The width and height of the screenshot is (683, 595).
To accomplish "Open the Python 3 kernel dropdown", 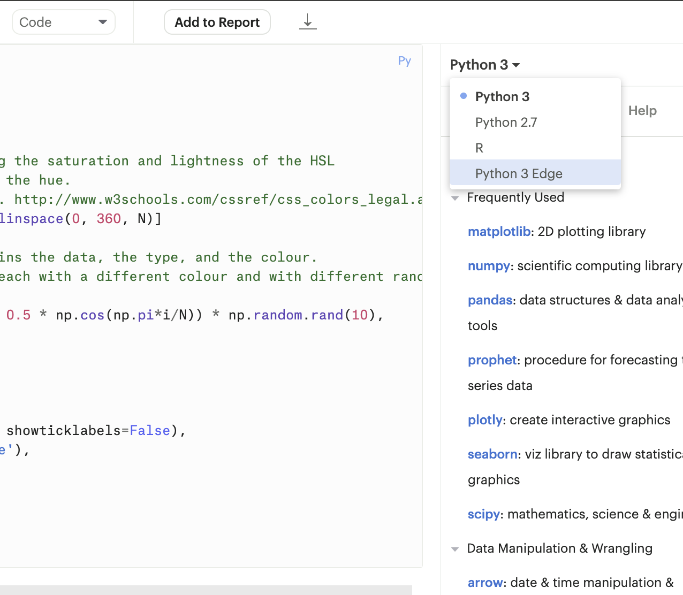I will (485, 65).
